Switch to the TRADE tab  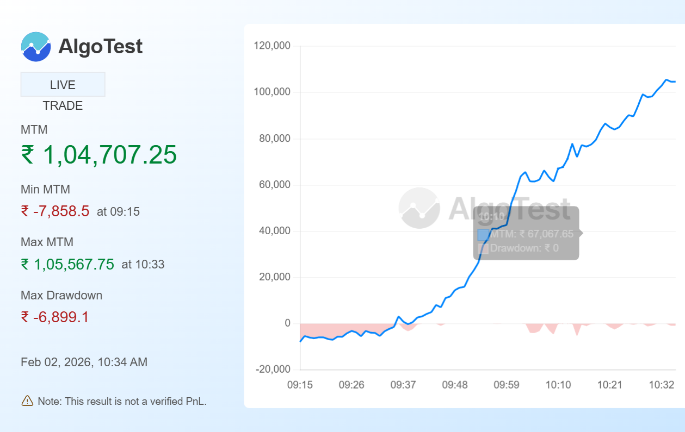[63, 105]
